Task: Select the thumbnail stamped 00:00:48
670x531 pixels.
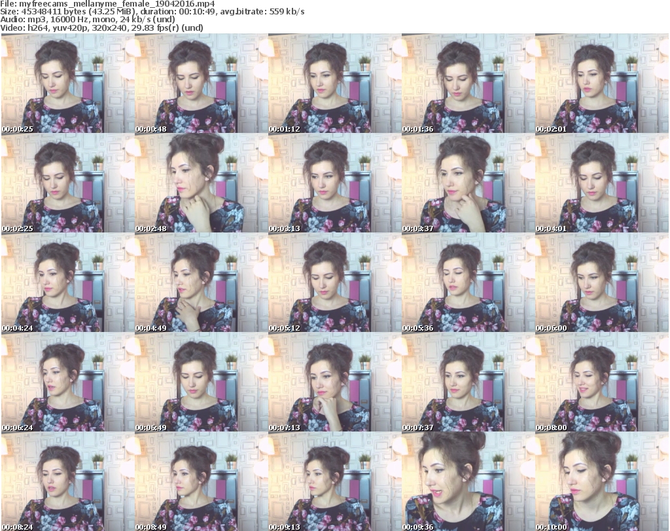Action: (x=202, y=83)
